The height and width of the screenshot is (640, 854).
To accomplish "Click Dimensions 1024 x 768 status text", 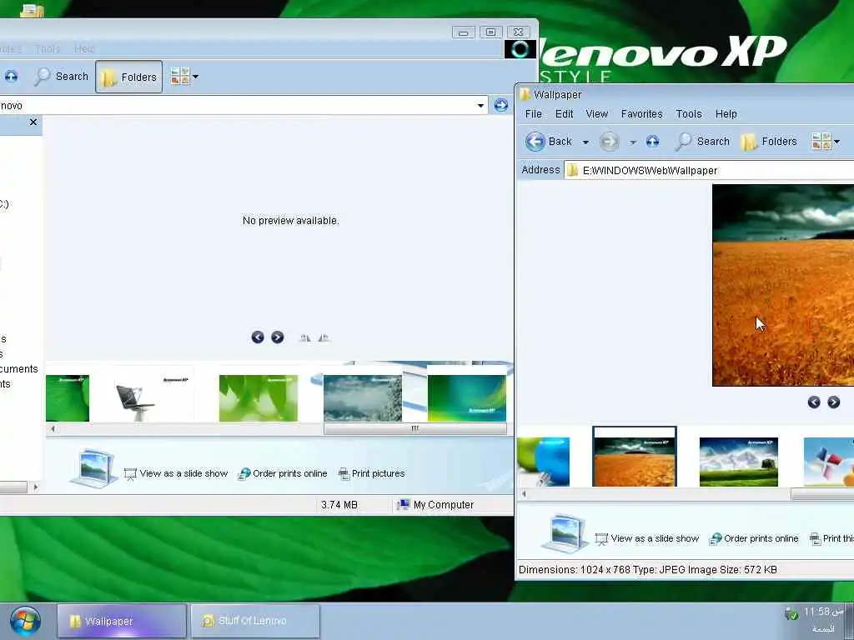I will [x=575, y=570].
